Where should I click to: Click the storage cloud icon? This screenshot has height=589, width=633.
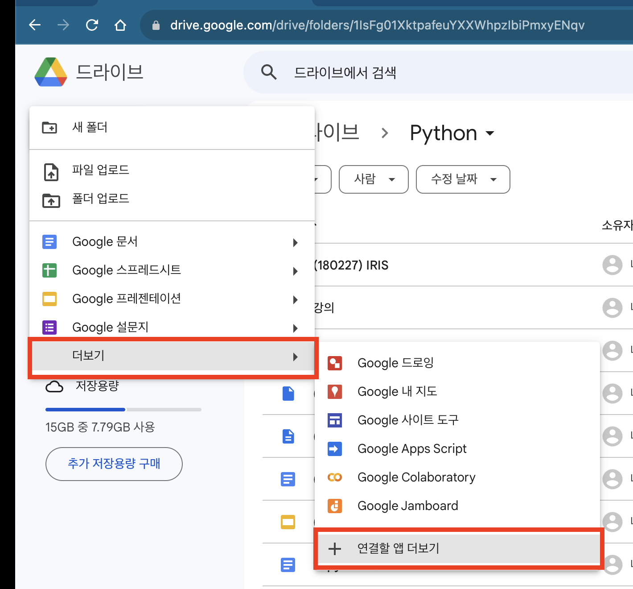point(54,386)
